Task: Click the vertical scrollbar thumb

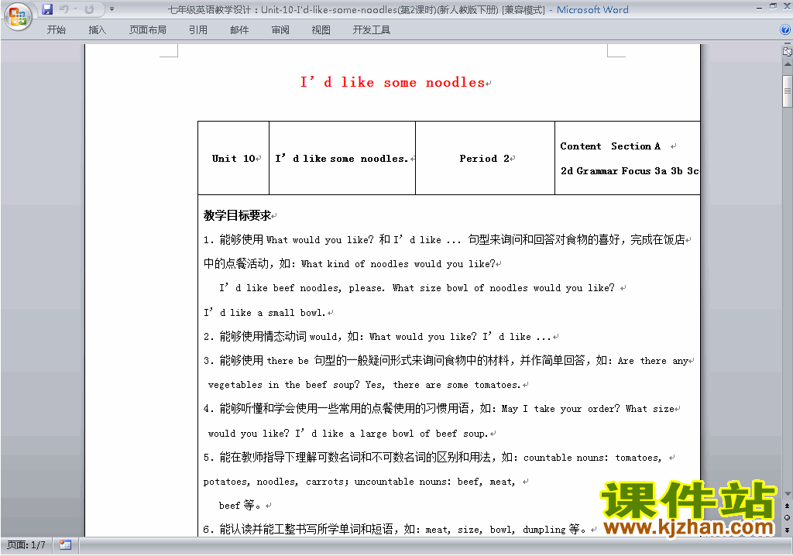Action: click(788, 91)
